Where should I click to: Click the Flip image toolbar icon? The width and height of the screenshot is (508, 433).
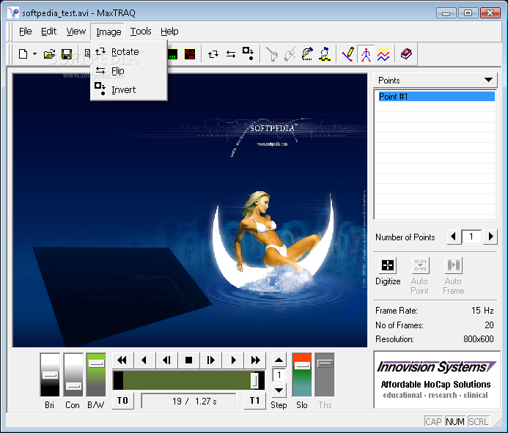[231, 54]
